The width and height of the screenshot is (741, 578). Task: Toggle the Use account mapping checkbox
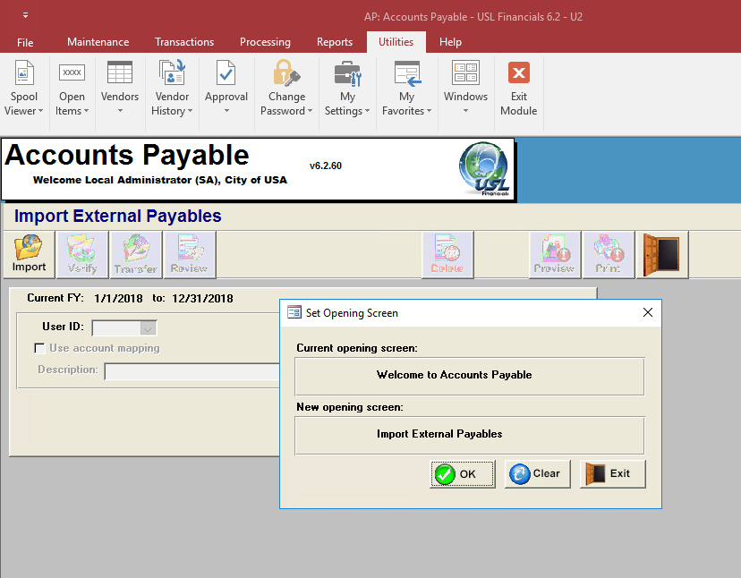pos(39,348)
